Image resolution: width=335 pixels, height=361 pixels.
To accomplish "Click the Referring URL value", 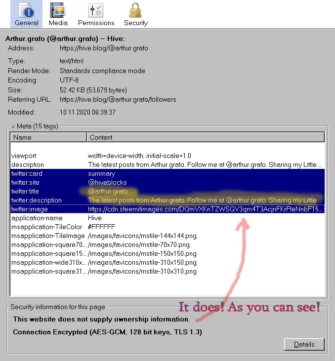I will click(x=118, y=99).
